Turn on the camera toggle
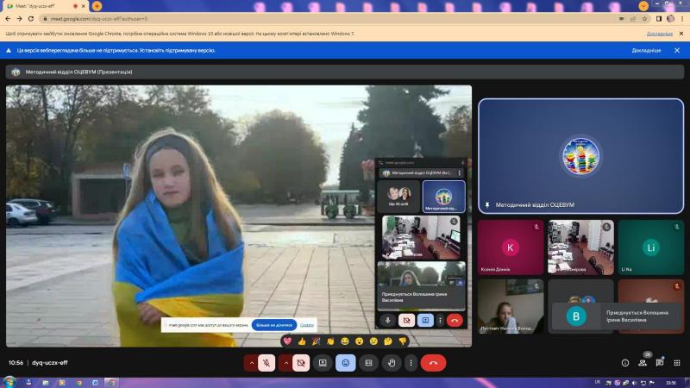 pos(301,363)
